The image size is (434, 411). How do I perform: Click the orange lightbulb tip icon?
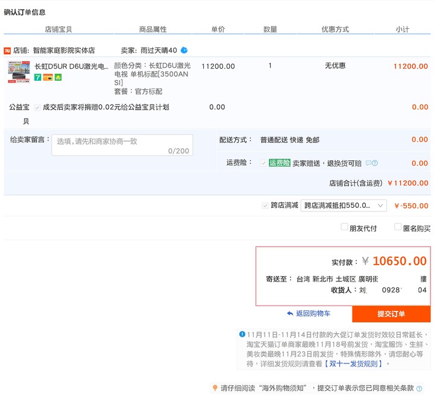point(215,387)
